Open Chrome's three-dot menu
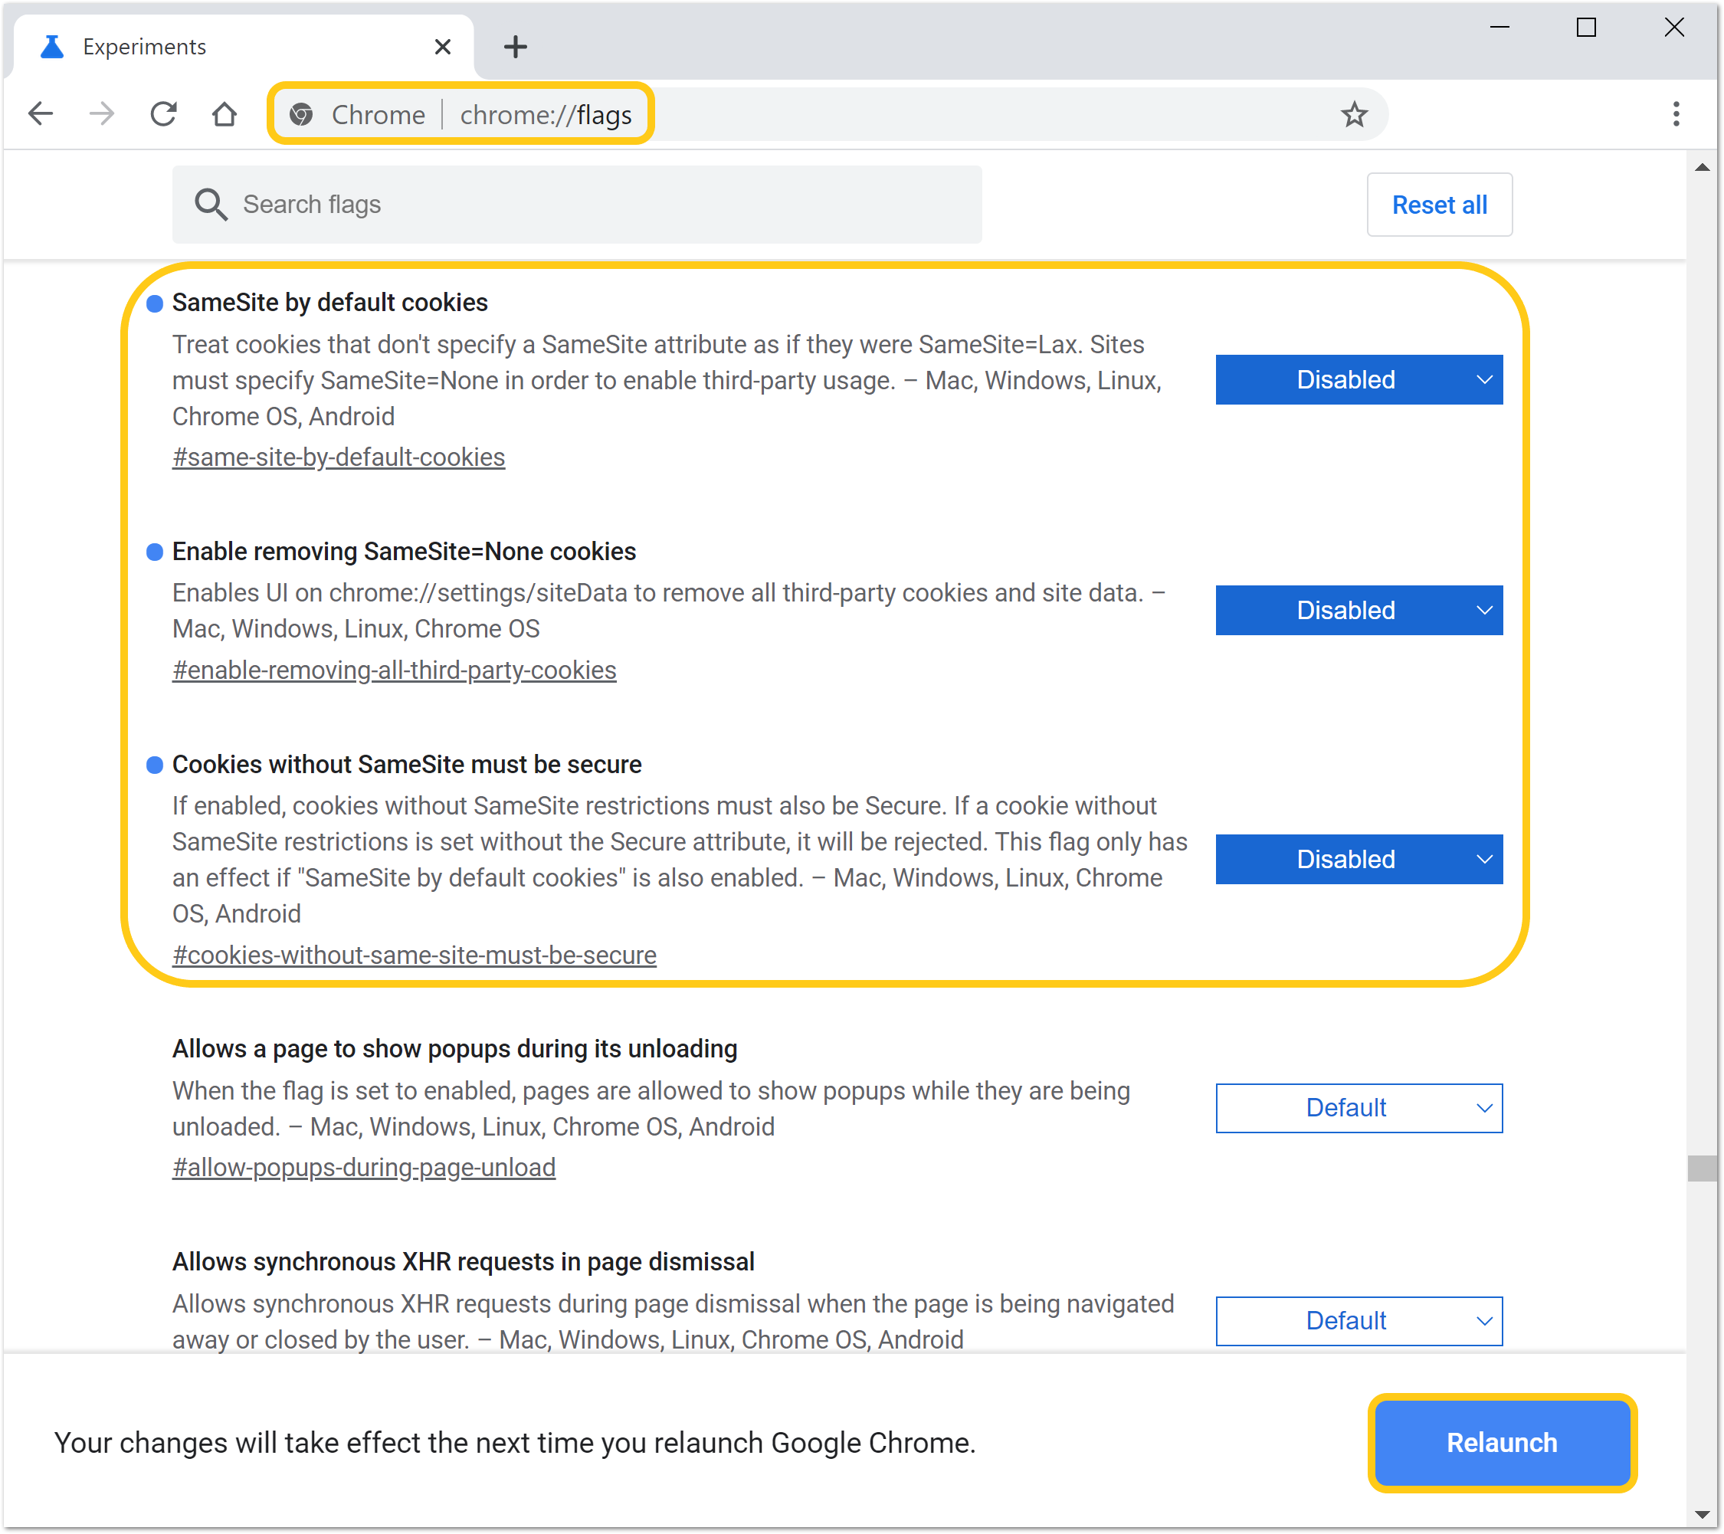The image size is (1724, 1534). coord(1675,114)
